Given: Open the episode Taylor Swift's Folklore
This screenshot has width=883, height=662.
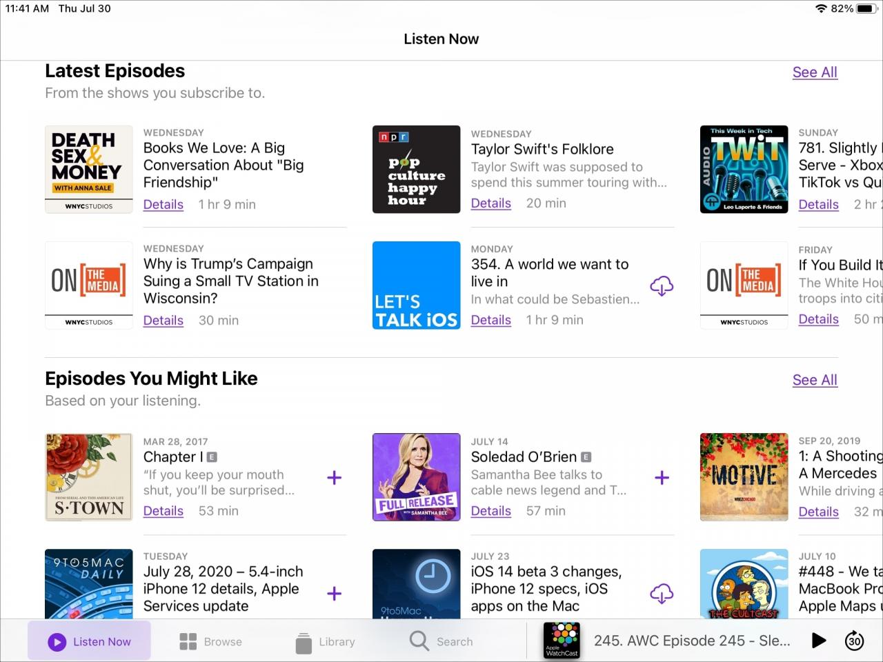Looking at the screenshot, I should pos(542,149).
